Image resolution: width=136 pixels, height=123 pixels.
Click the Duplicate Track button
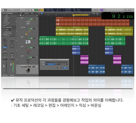[21, 16]
